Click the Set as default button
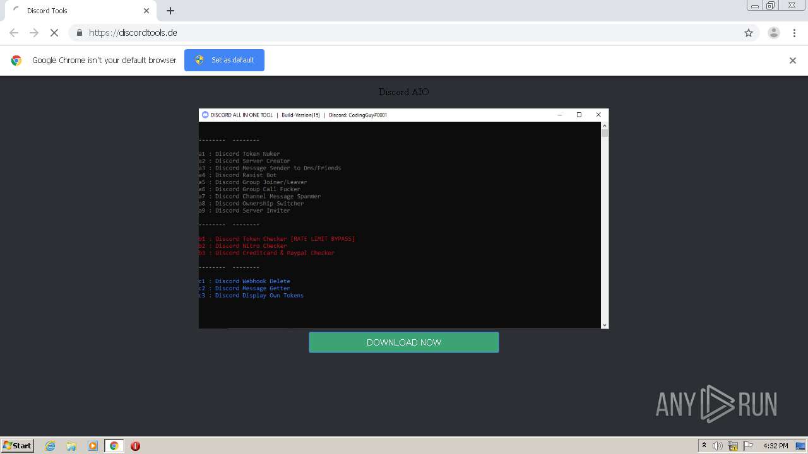The image size is (808, 454). (224, 60)
